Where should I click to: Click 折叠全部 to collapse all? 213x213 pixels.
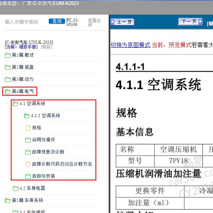[94, 22]
